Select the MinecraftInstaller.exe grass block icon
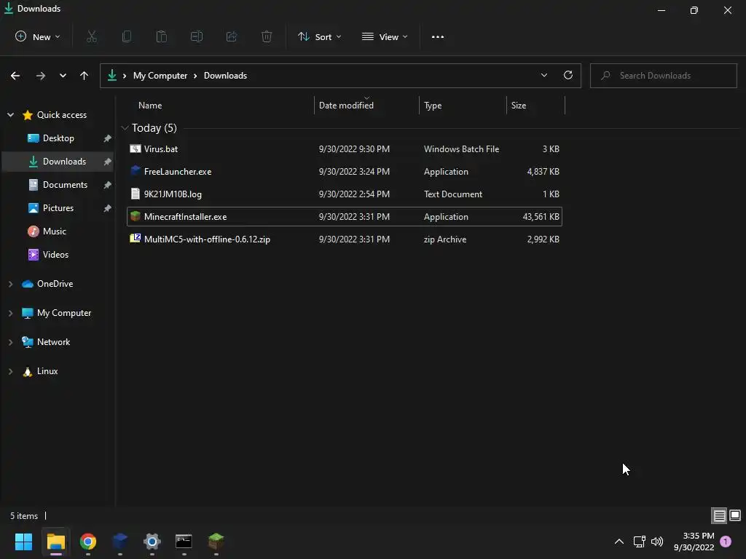Viewport: 746px width, 559px height. (x=135, y=216)
